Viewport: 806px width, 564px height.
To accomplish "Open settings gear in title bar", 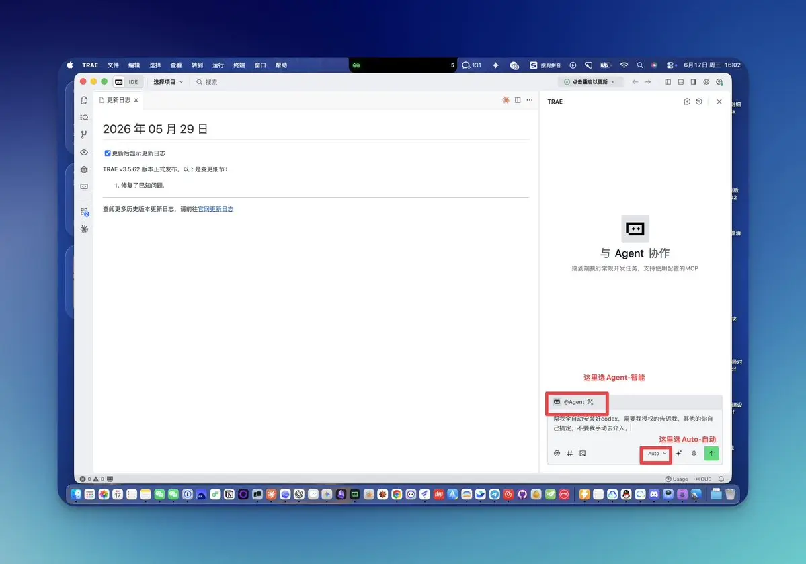I will 707,82.
